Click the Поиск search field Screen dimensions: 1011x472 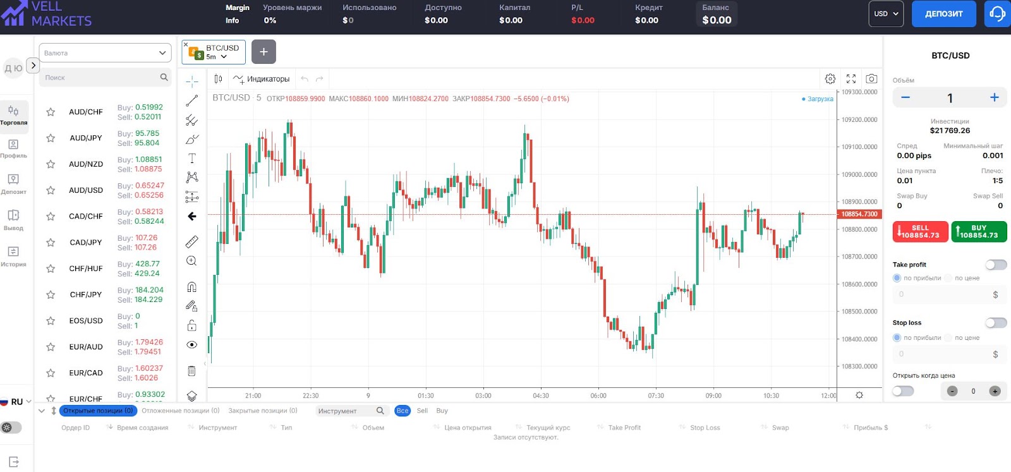105,78
